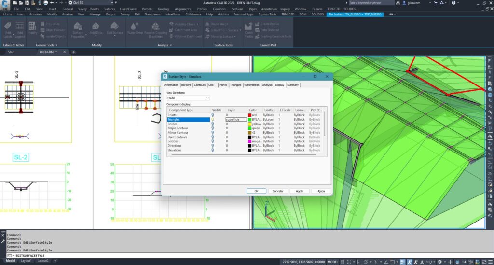Switch to the Analysis tab in Surface Style
494x265 pixels.
(x=267, y=85)
